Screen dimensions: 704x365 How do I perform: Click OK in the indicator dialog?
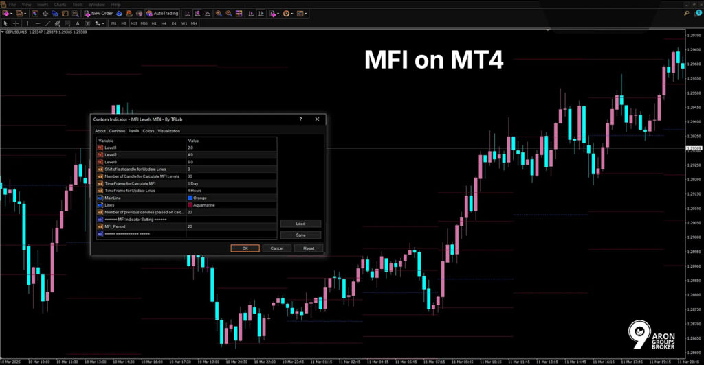tap(245, 248)
